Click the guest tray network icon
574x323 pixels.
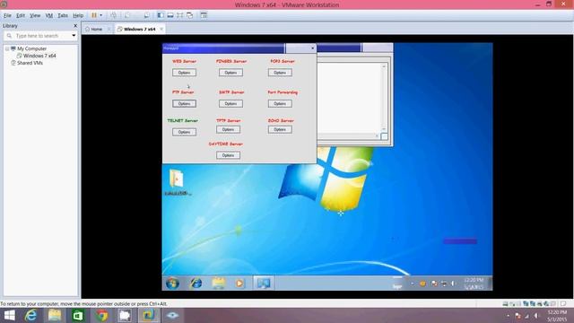[444, 284]
